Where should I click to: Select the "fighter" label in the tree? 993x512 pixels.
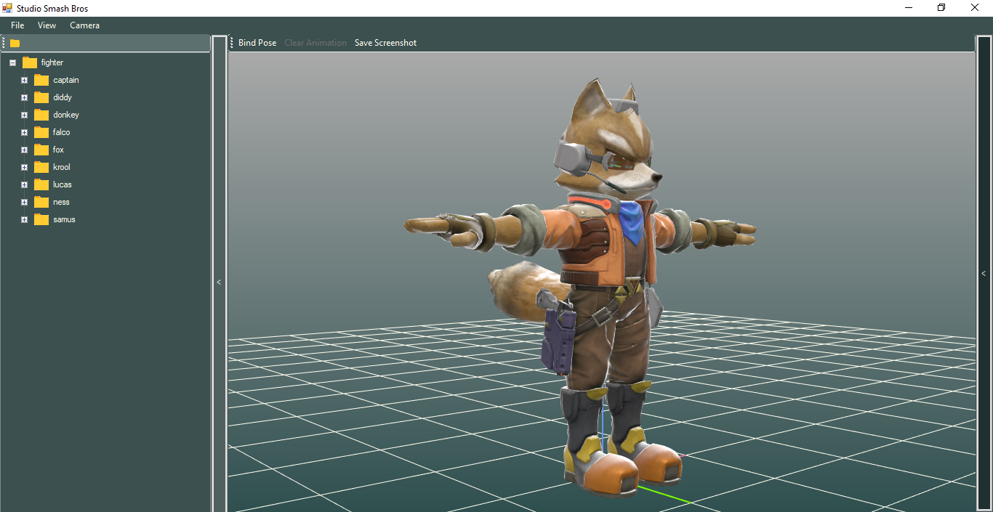click(x=52, y=62)
